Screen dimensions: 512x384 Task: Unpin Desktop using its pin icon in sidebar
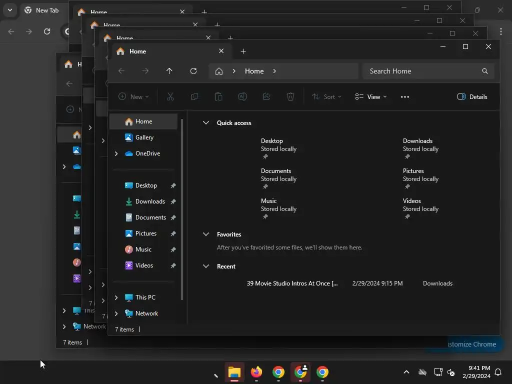tap(173, 185)
